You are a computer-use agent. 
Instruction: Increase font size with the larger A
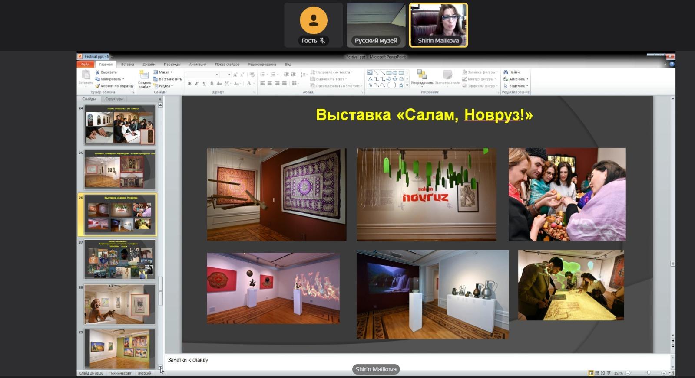coord(235,75)
